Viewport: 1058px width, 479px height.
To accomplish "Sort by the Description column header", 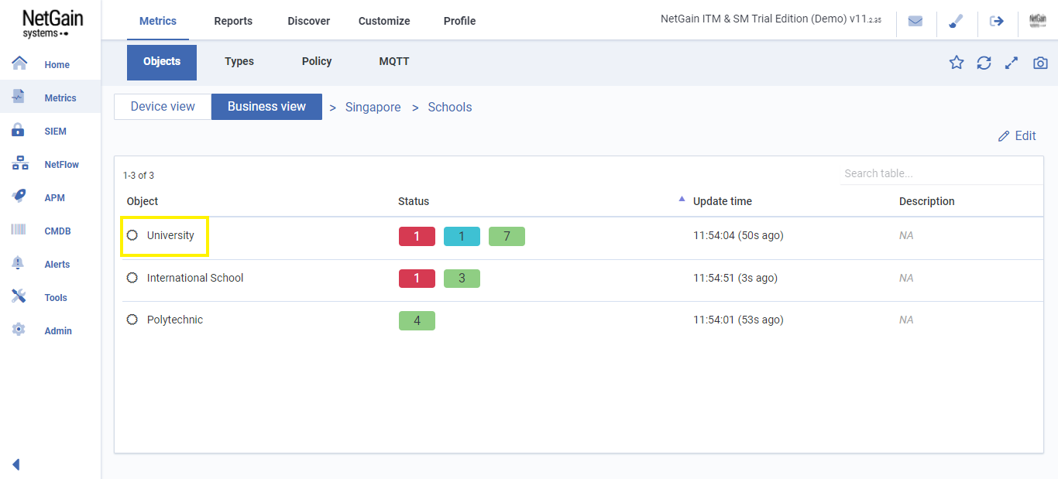I will (x=927, y=201).
